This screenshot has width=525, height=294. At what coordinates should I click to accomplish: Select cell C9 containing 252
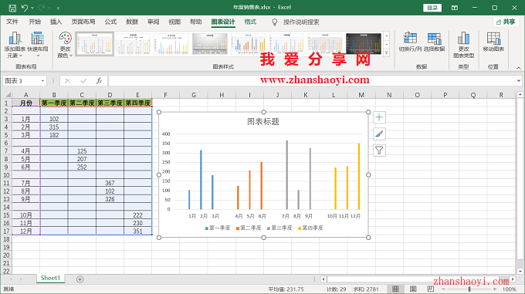pos(82,167)
